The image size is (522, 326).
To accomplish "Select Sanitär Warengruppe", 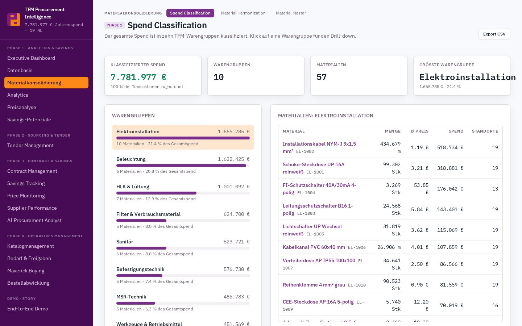I will tap(183, 247).
